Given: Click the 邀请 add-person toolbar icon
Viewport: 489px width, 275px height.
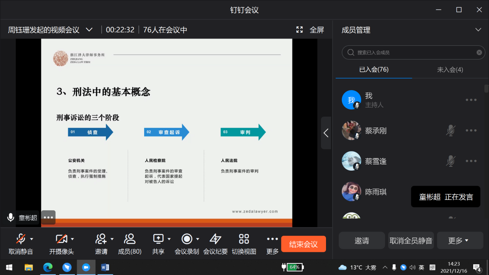Looking at the screenshot, I should coord(101,239).
